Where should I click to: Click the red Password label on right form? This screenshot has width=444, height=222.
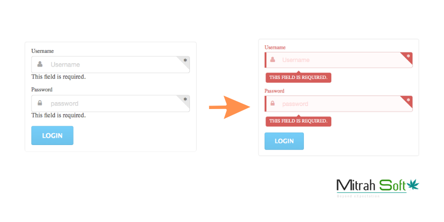point(274,91)
